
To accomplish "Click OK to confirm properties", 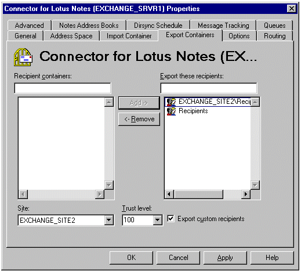I will (131, 258).
